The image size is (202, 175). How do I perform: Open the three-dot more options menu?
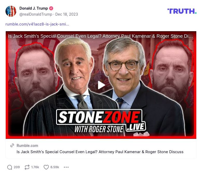pos(66,167)
